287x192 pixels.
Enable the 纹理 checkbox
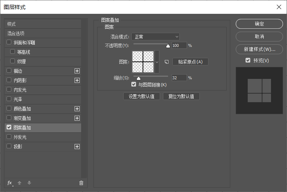coord(12,61)
